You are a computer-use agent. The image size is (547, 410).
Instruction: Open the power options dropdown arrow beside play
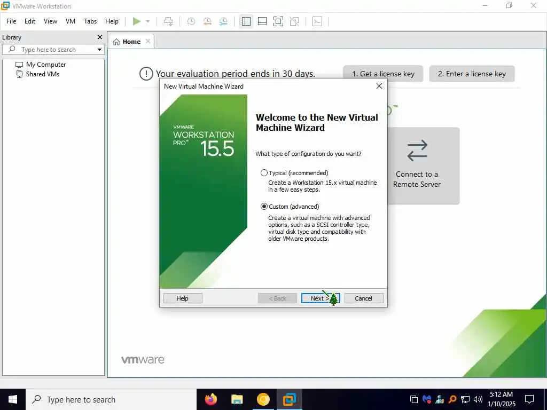point(147,21)
